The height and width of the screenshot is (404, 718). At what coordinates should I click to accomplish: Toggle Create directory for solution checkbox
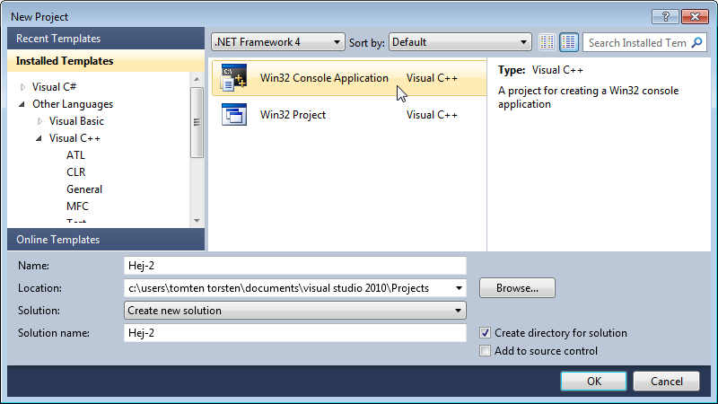485,333
